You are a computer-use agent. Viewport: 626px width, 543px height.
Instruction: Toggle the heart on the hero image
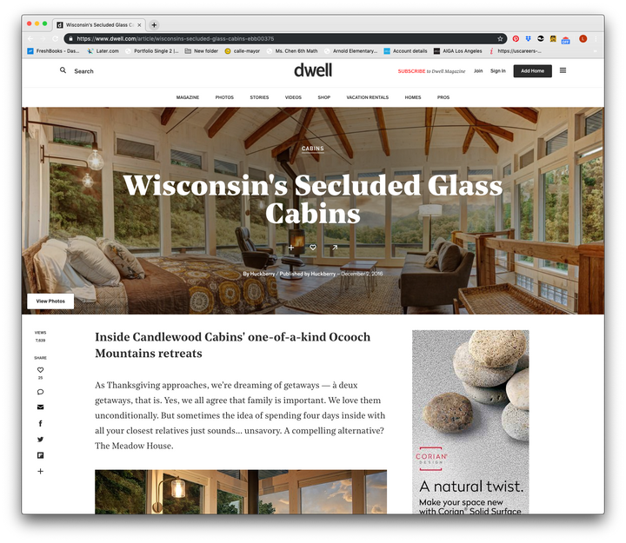[313, 248]
